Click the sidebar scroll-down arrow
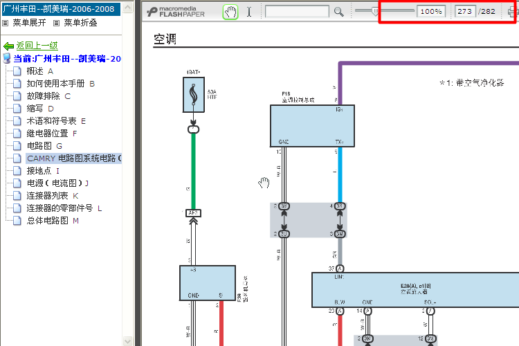This screenshot has height=346, width=519. pos(128,341)
